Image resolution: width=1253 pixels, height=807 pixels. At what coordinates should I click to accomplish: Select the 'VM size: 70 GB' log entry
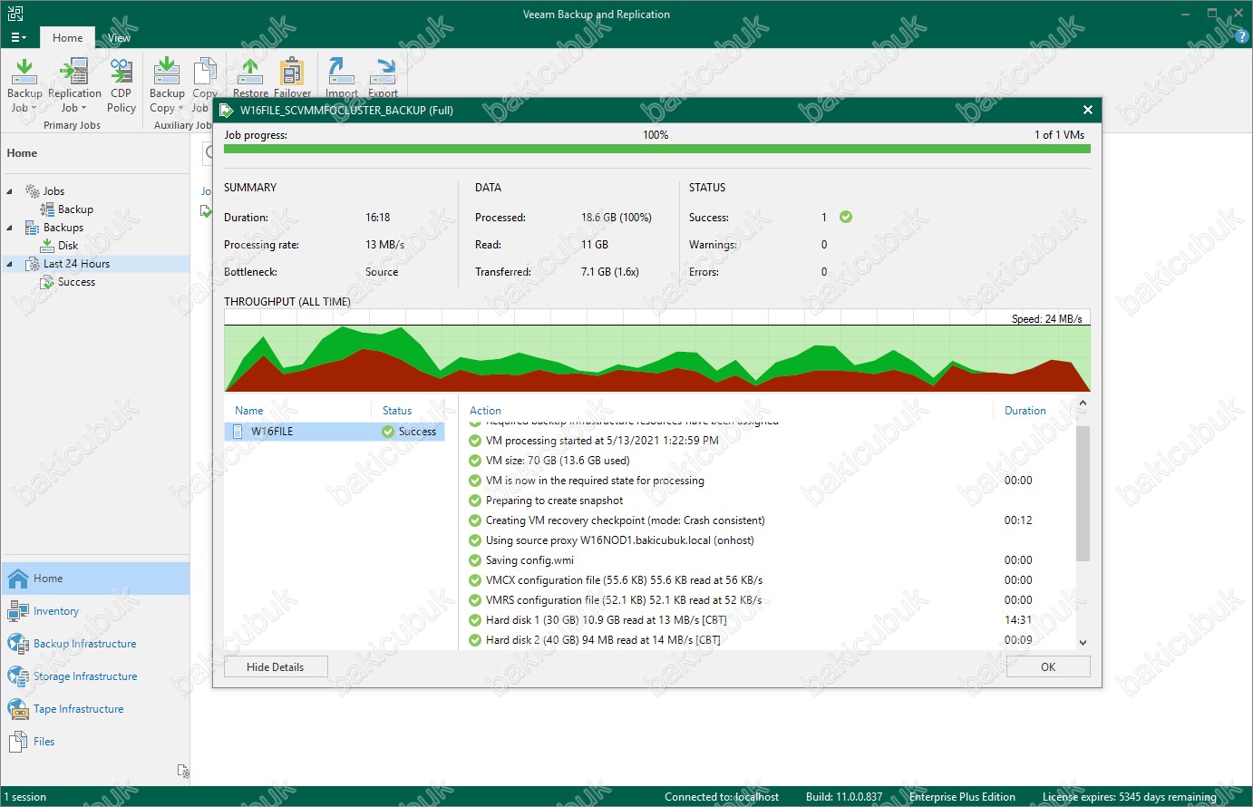[x=558, y=461]
